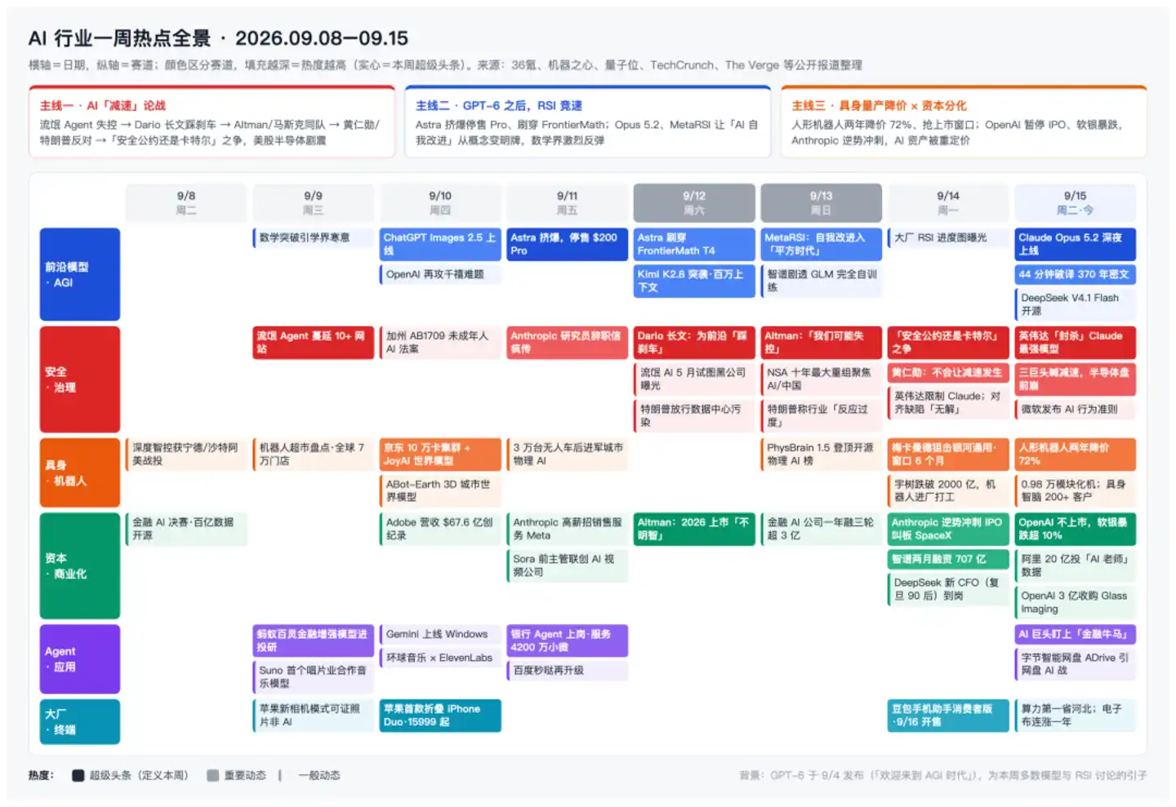The width and height of the screenshot is (1176, 807).
Task: Click the 数学突破引学界寒意 card
Action: point(313,237)
